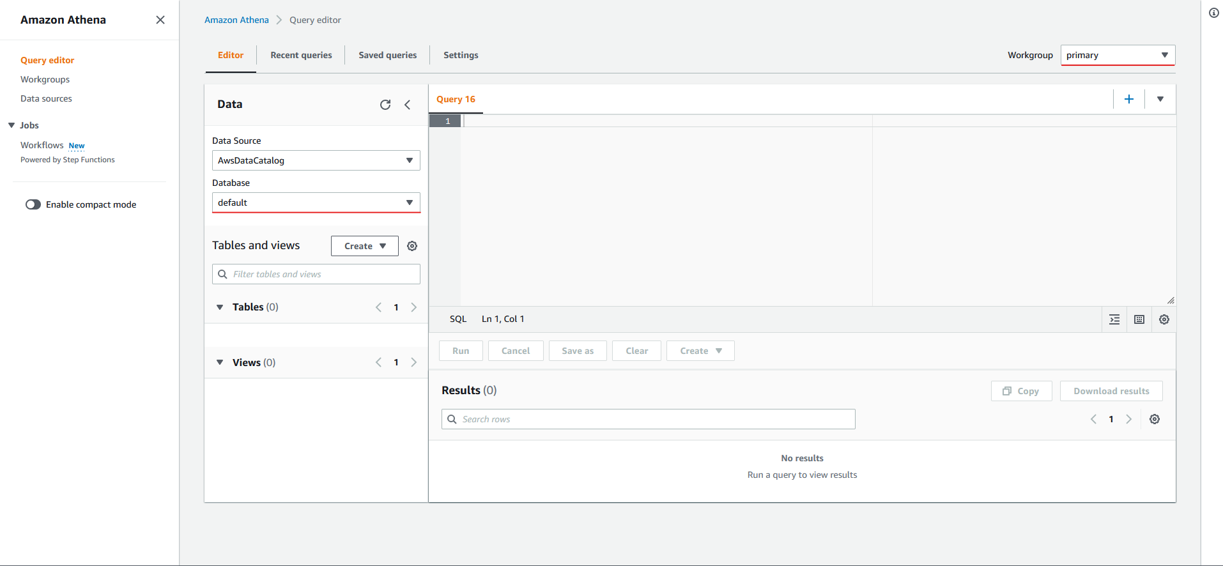Focus the Filter tables and views field
This screenshot has height=566, width=1223.
click(316, 274)
